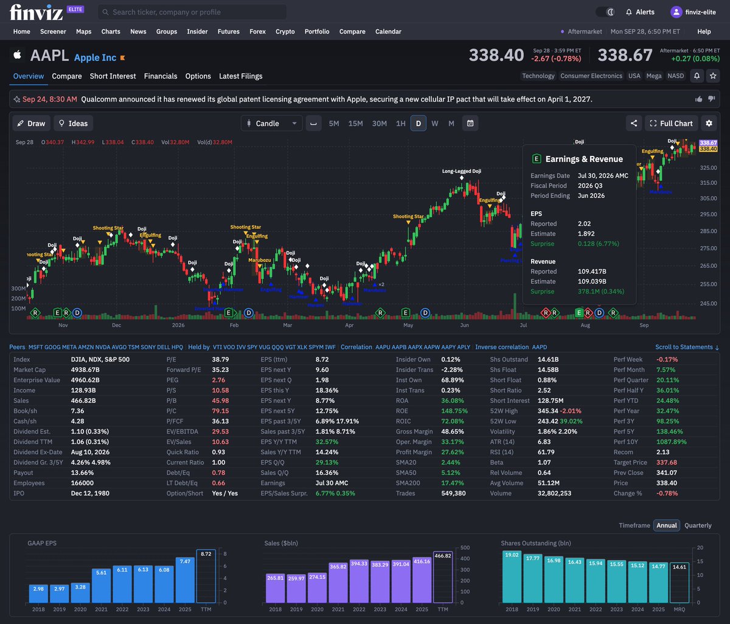Switch to the Short Interest tab
This screenshot has width=730, height=624.
click(113, 76)
